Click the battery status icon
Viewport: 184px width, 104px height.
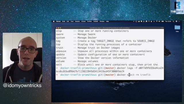(162, 21)
